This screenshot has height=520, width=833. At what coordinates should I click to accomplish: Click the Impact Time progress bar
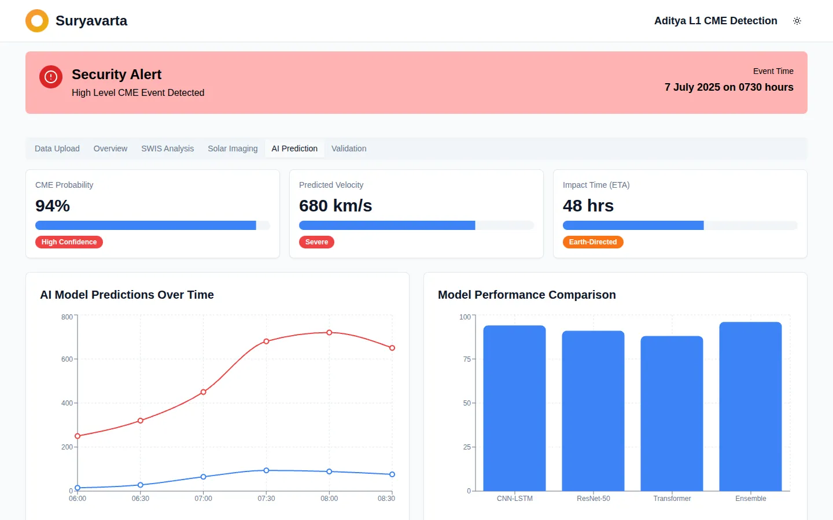pos(680,225)
